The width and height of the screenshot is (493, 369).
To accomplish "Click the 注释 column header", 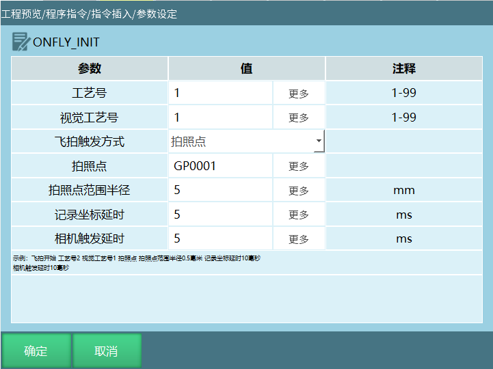I will click(404, 68).
